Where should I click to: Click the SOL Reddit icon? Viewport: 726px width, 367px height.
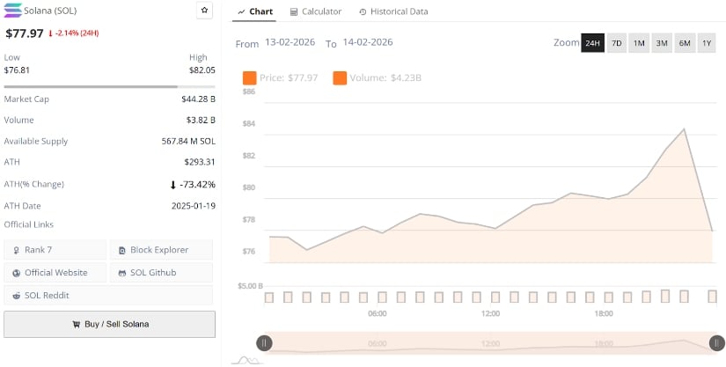click(17, 296)
